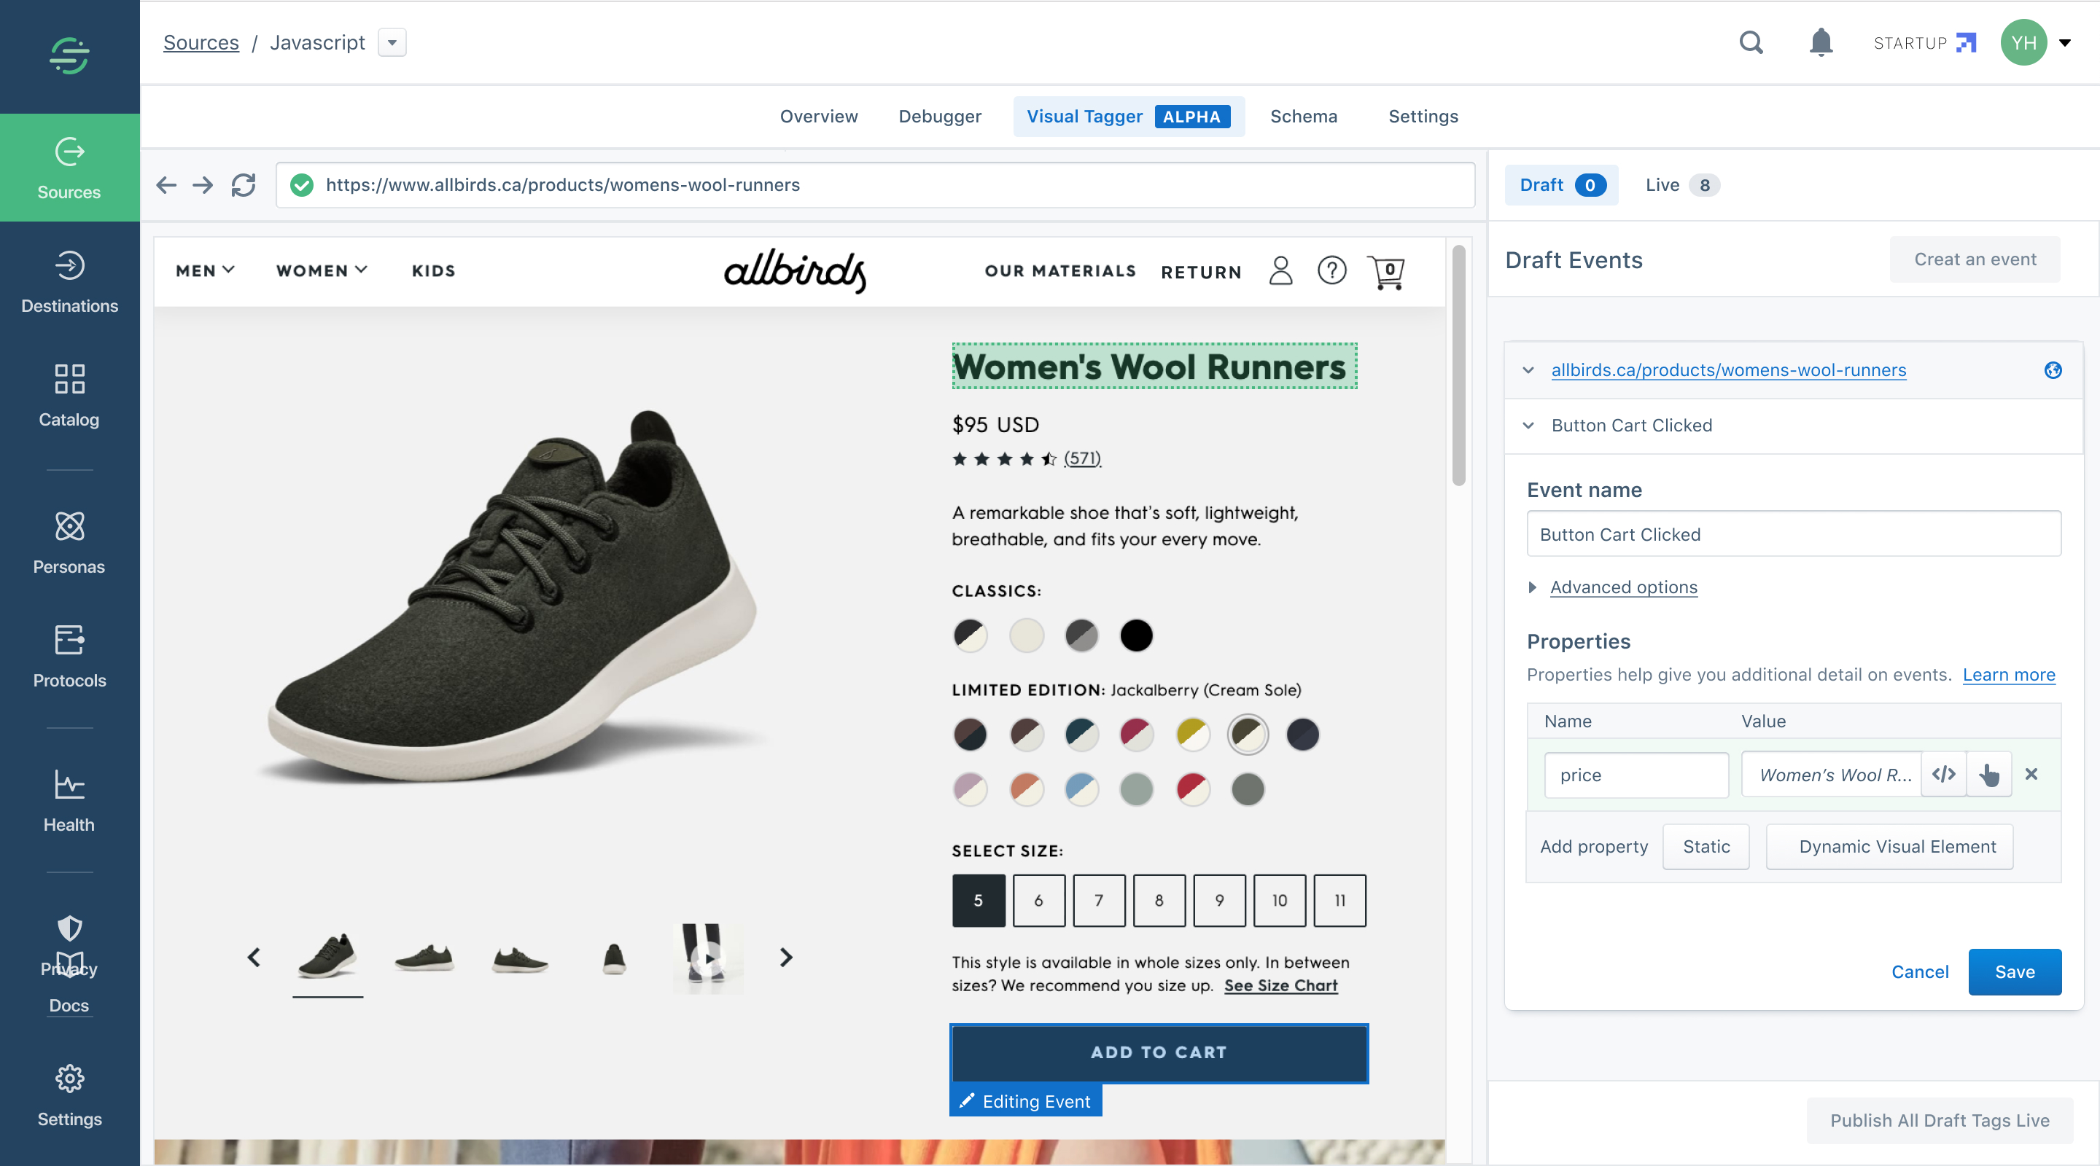This screenshot has width=2100, height=1166.
Task: Remove the price property row
Action: pos(2031,774)
